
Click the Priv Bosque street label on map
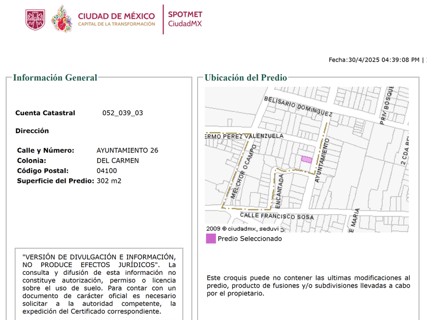point(387,106)
